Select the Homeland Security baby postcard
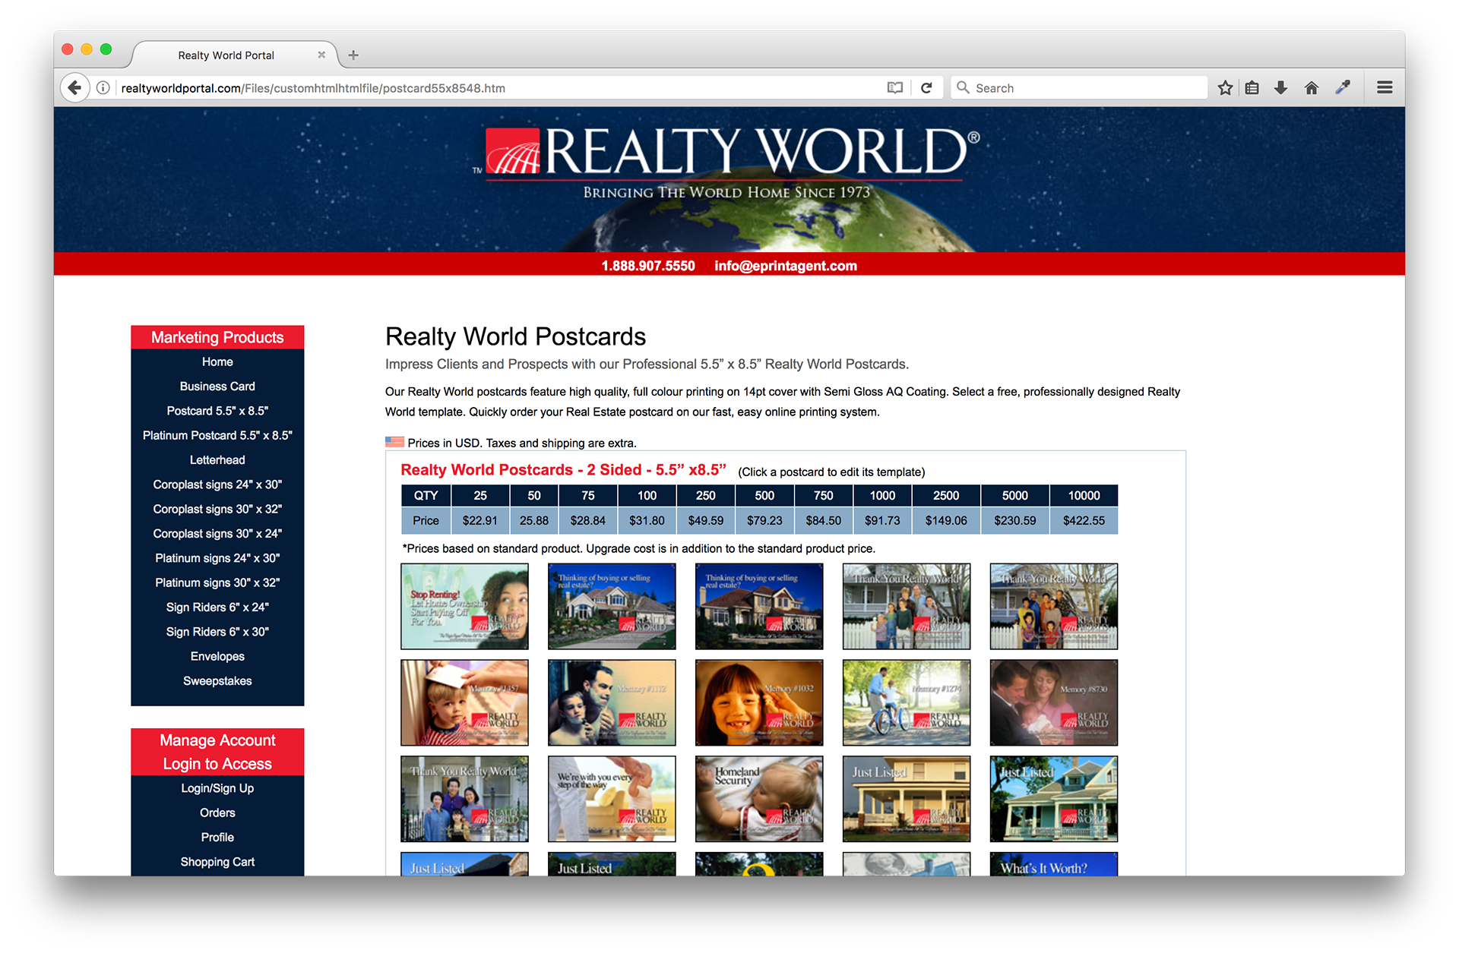 [759, 799]
